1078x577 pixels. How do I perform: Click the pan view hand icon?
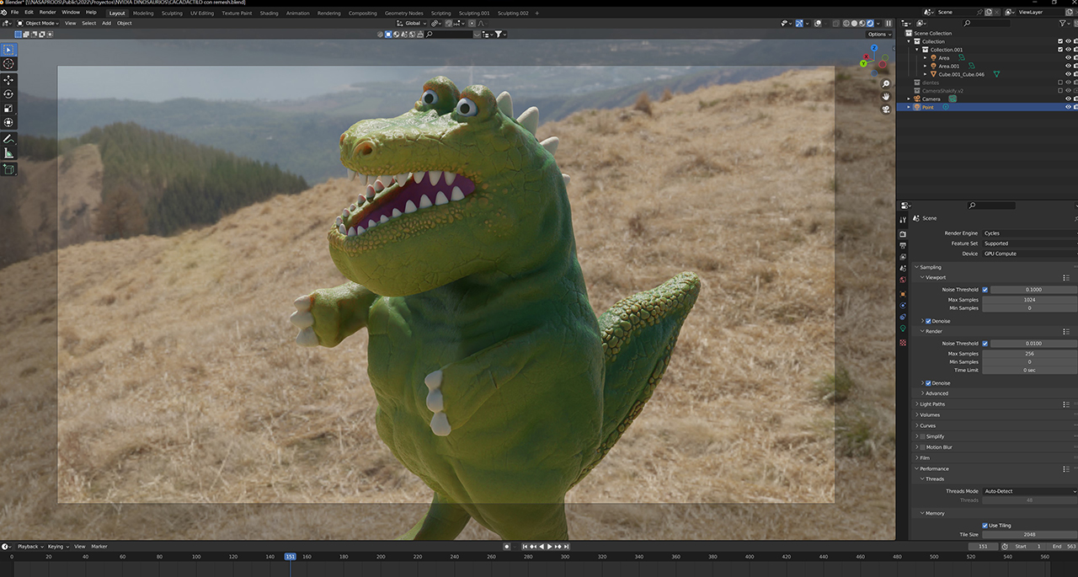coord(886,97)
